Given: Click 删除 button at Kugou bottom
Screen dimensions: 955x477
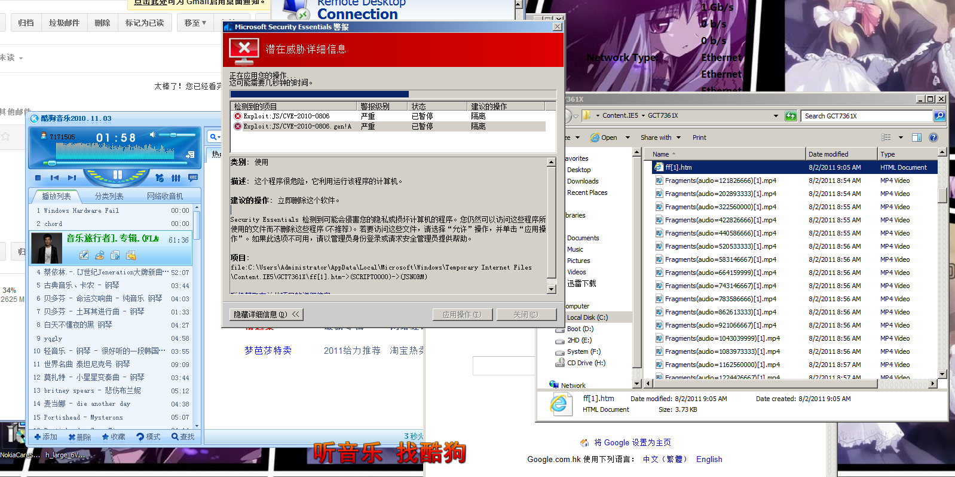Looking at the screenshot, I should click(x=79, y=437).
